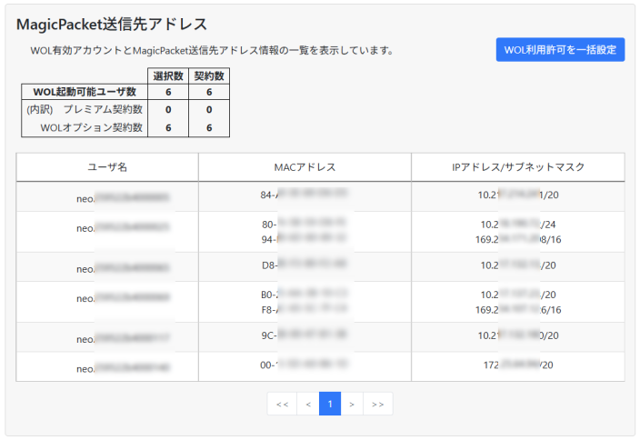
Task: Select the MAC address starting with D8-
Action: click(305, 265)
